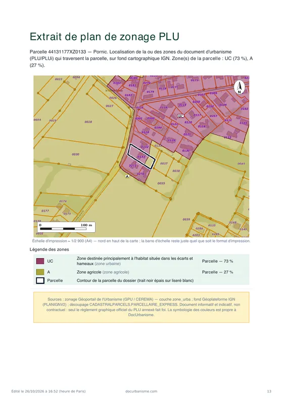
Task: Click parcel label 0038 on the map
Action: click(x=176, y=171)
